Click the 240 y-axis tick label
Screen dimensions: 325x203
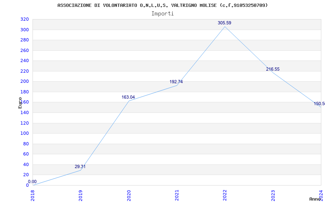[24, 61]
